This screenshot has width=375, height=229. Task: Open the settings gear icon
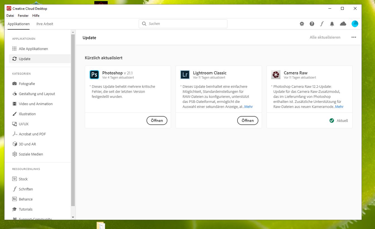click(302, 24)
